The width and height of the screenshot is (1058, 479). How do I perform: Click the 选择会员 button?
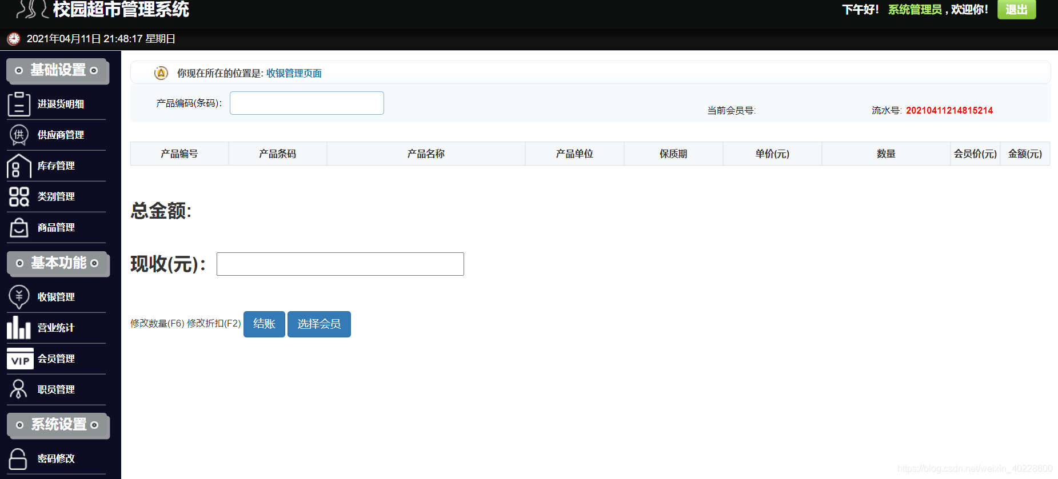(x=319, y=324)
